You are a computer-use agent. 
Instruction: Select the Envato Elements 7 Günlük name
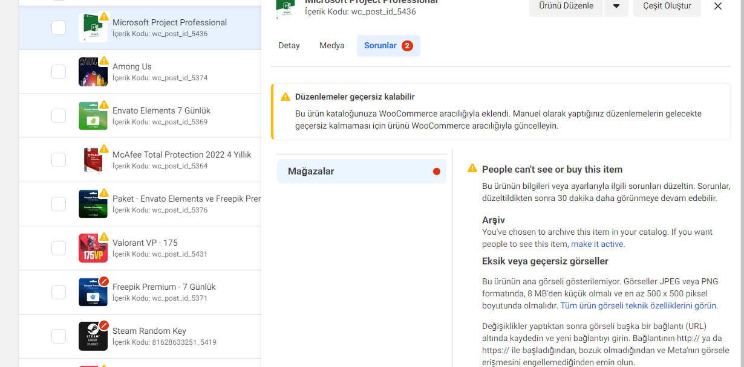pos(162,110)
